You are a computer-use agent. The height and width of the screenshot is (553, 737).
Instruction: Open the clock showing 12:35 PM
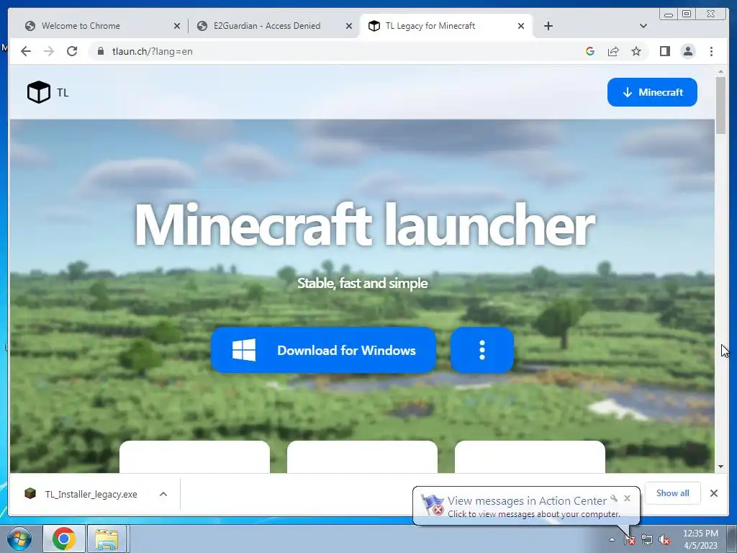pos(700,539)
